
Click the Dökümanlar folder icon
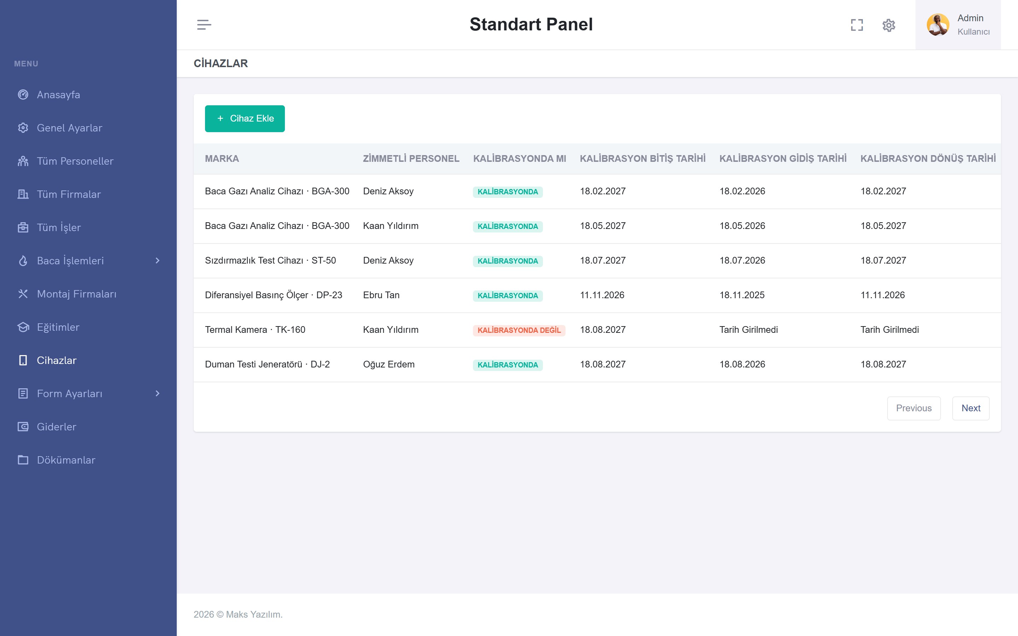coord(23,460)
